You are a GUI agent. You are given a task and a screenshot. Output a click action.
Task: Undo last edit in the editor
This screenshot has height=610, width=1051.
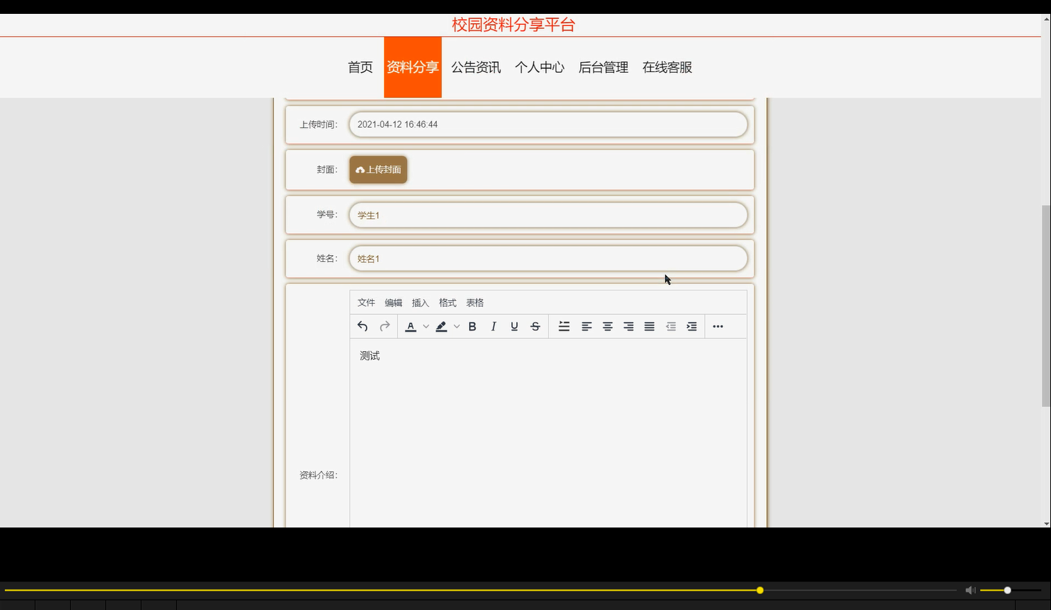[x=363, y=326]
